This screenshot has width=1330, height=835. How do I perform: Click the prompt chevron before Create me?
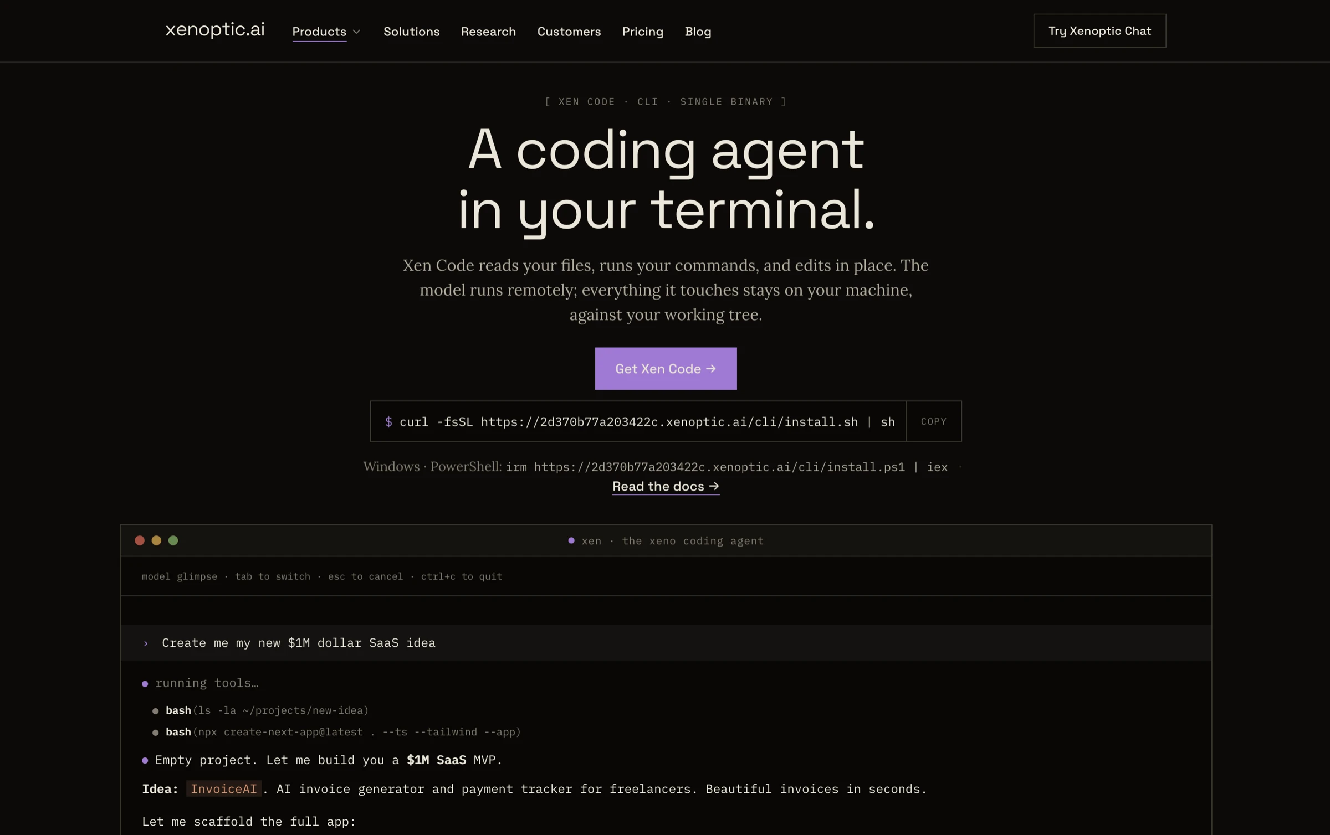coord(146,643)
